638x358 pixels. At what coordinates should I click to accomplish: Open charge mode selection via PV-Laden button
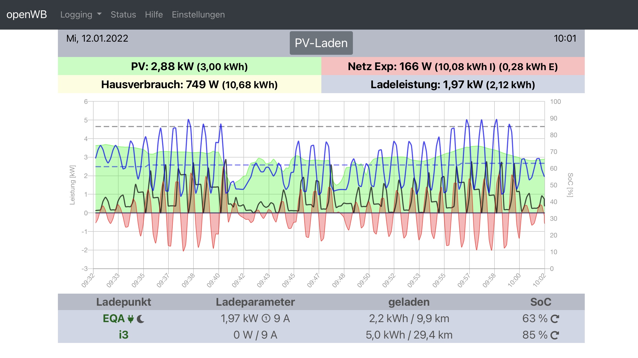pos(321,43)
